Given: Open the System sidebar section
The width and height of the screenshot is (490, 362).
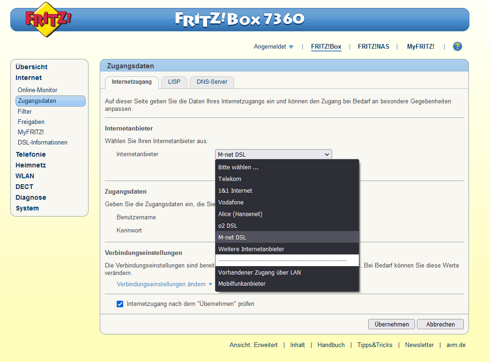Looking at the screenshot, I should 27,208.
